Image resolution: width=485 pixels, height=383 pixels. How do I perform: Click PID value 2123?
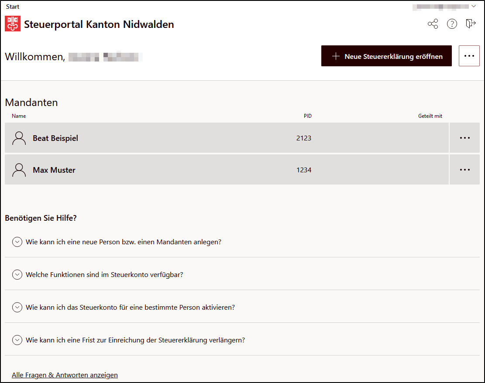click(304, 138)
